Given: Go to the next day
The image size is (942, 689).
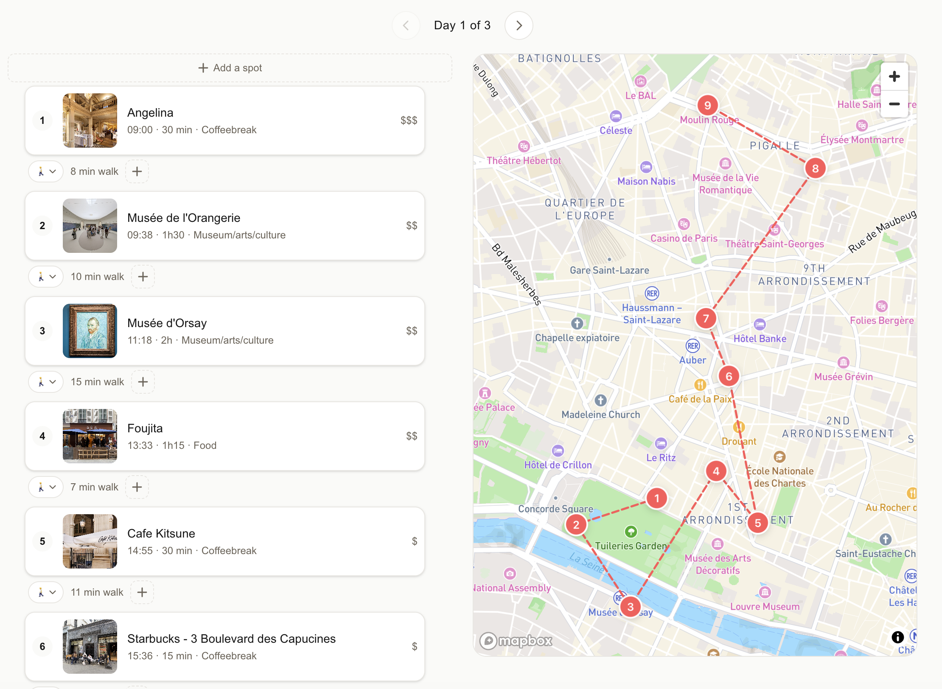Looking at the screenshot, I should (x=519, y=25).
